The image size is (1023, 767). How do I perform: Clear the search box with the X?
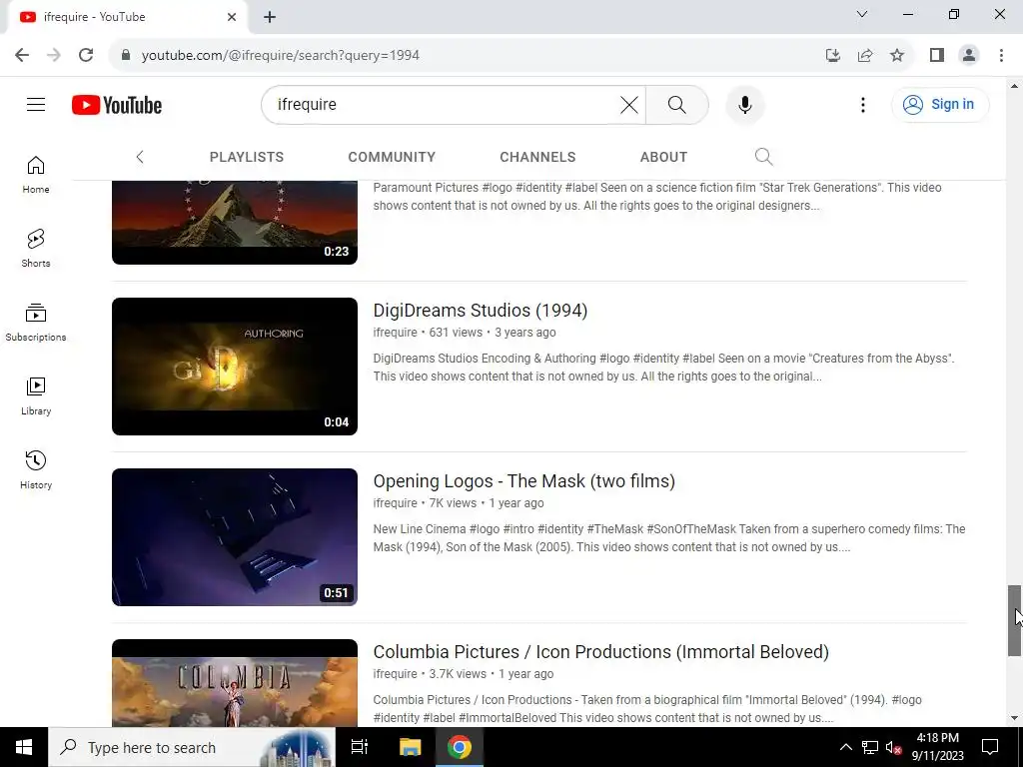point(629,104)
